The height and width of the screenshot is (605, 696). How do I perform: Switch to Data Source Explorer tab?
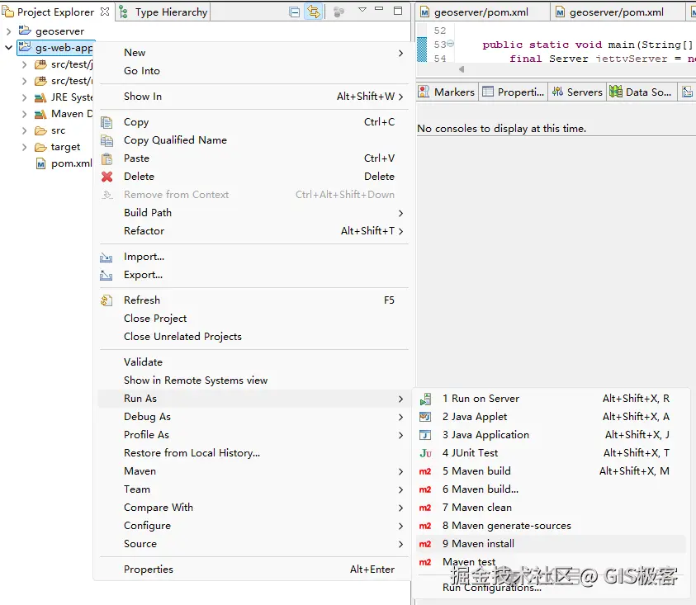[641, 92]
